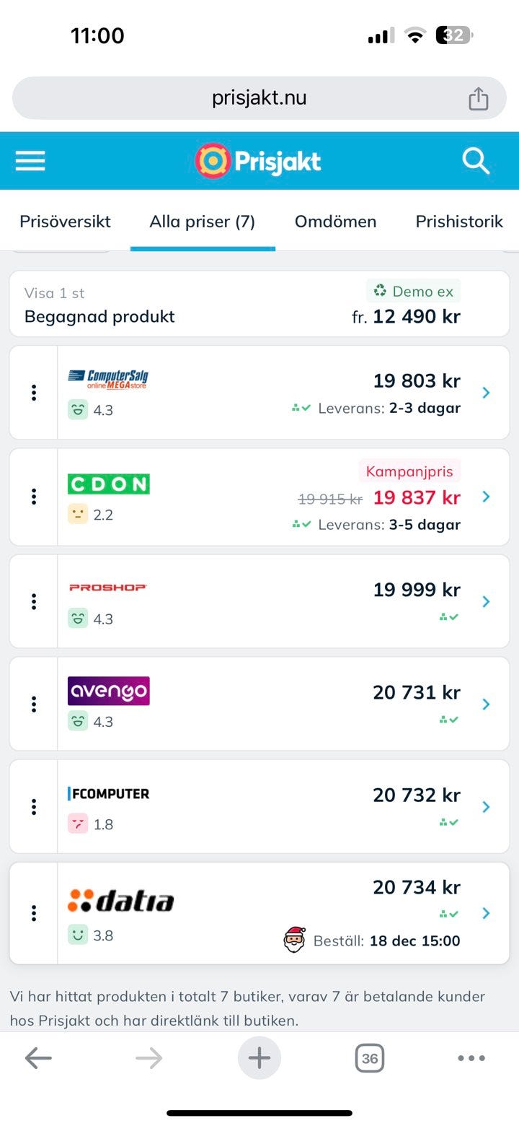This screenshot has width=519, height=1126.
Task: Go back with the browser back arrow
Action: 38,1058
